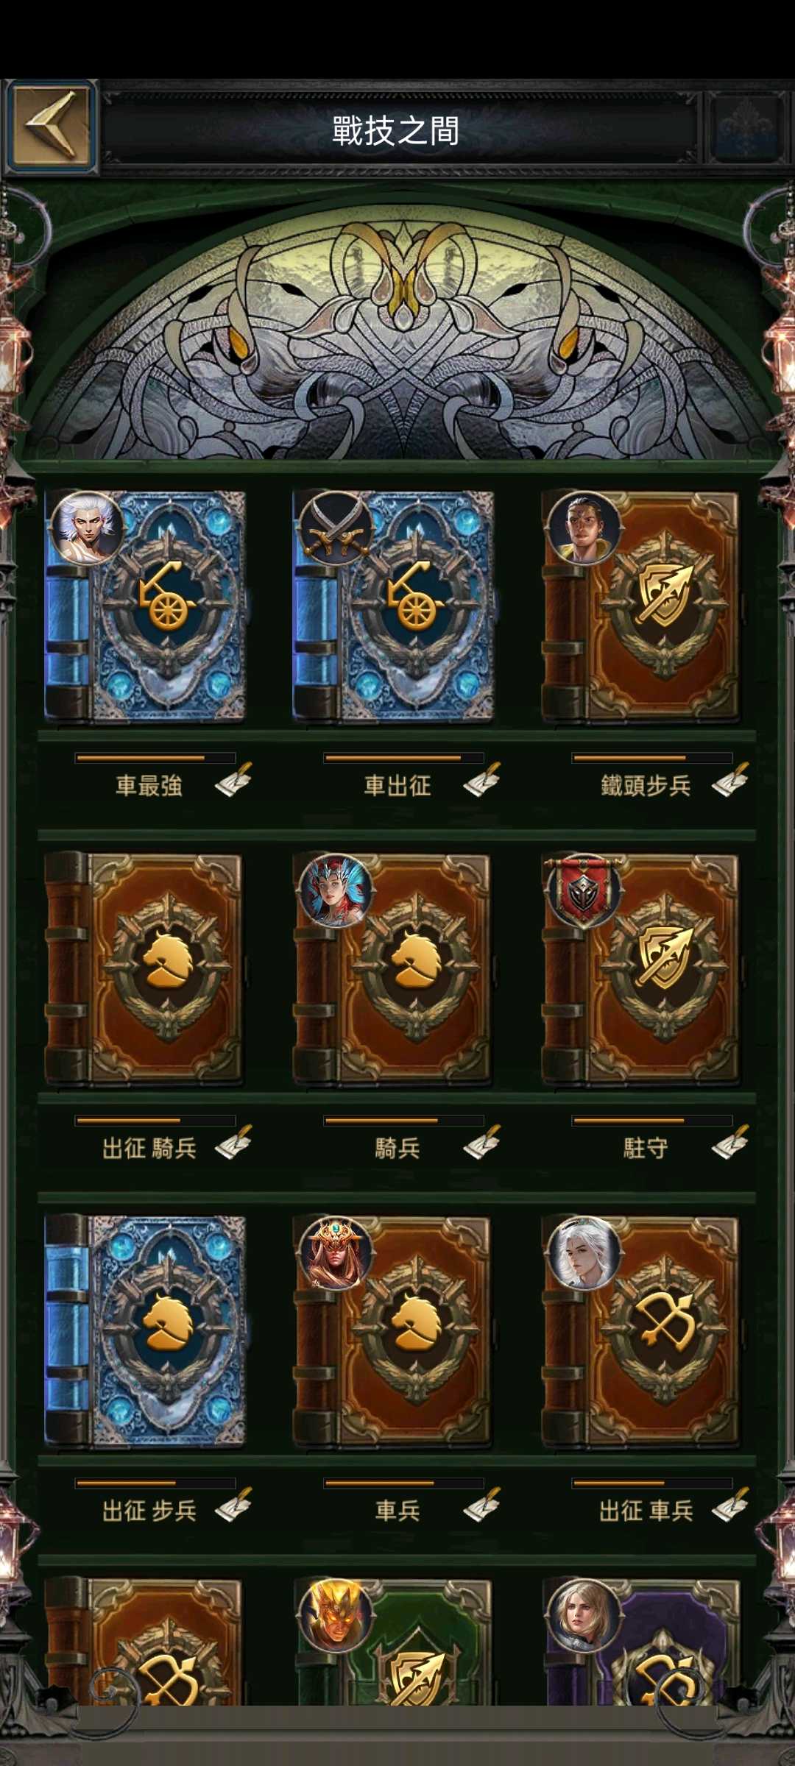Select the brown 鐵頭步兵 skill book
Viewport: 795px width, 1766px height.
pos(640,606)
